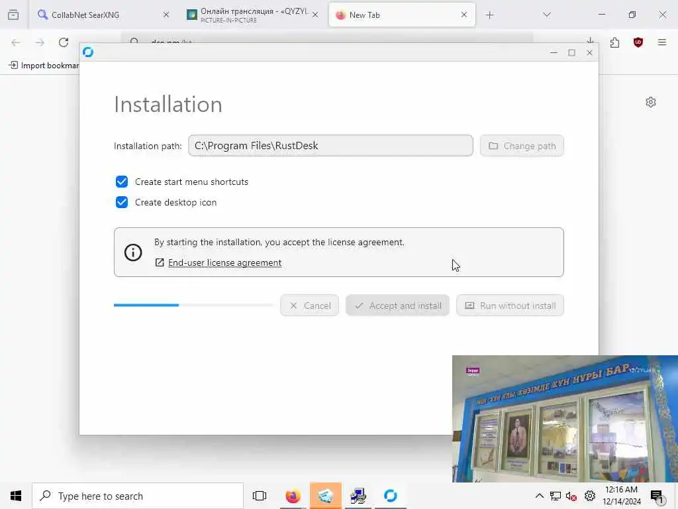Uncheck Create start menu shortcuts checkbox
This screenshot has width=678, height=509.
[122, 182]
